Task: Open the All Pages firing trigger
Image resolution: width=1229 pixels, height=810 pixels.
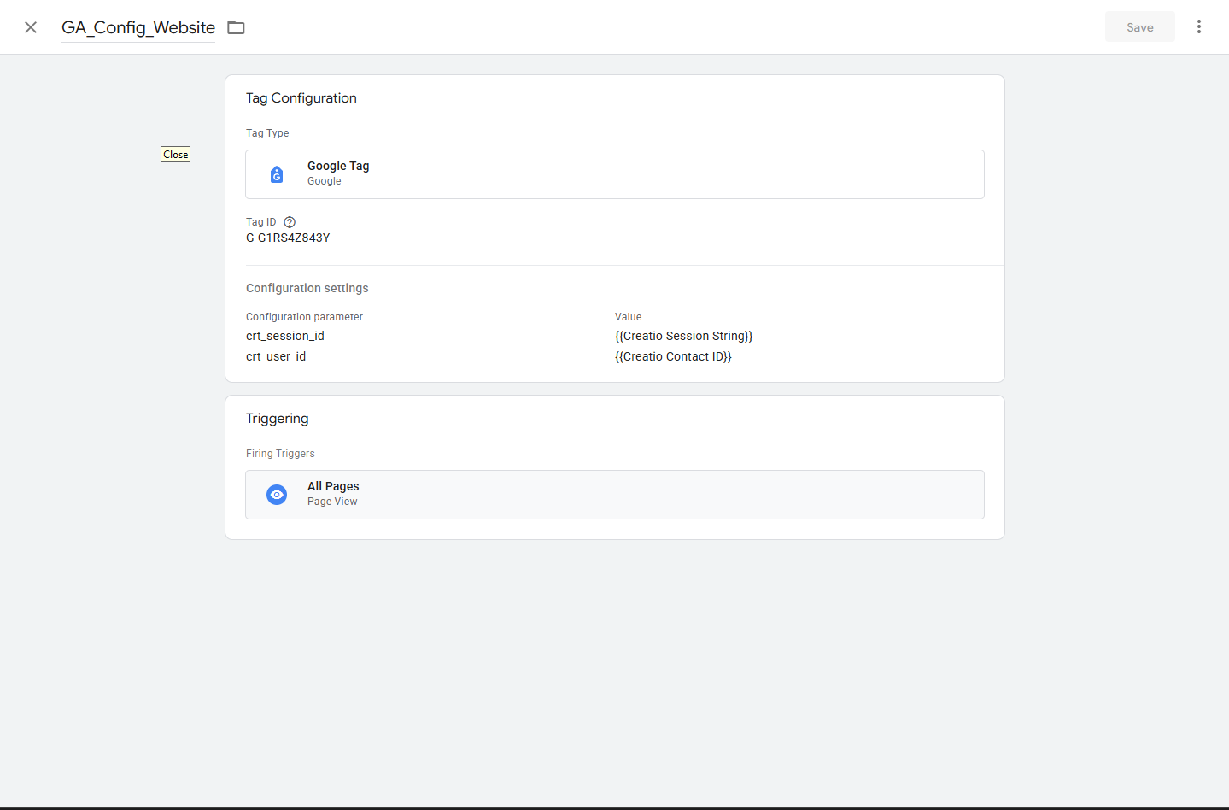Action: coord(615,495)
